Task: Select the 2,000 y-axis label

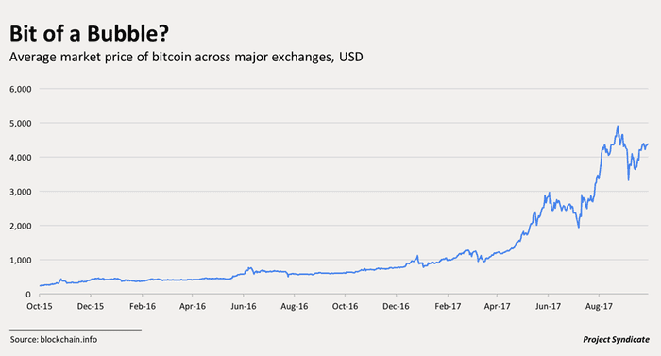Action: [21, 226]
